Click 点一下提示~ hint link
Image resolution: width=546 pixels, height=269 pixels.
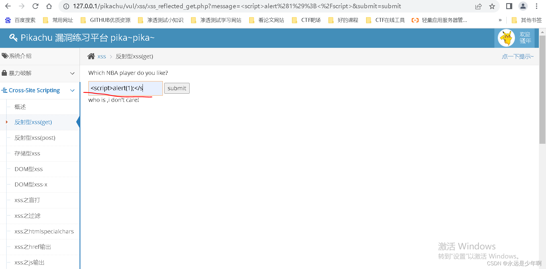pos(518,56)
